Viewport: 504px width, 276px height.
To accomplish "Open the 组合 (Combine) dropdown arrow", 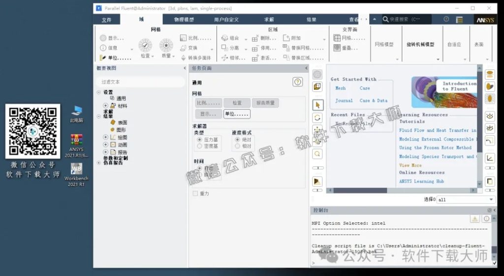I will click(246, 39).
